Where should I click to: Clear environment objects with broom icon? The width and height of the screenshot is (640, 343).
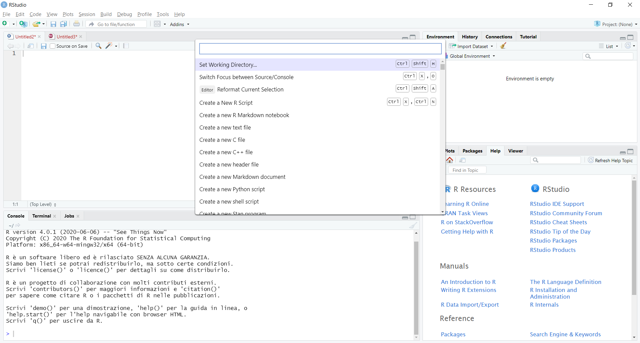click(503, 46)
